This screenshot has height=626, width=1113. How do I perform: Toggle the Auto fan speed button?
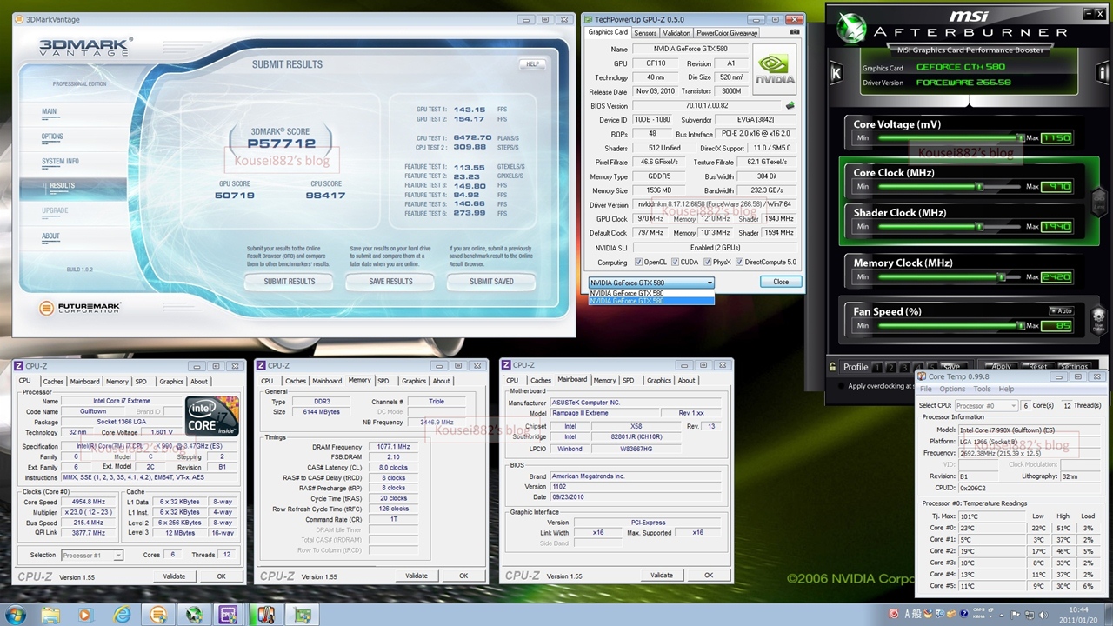point(1060,310)
